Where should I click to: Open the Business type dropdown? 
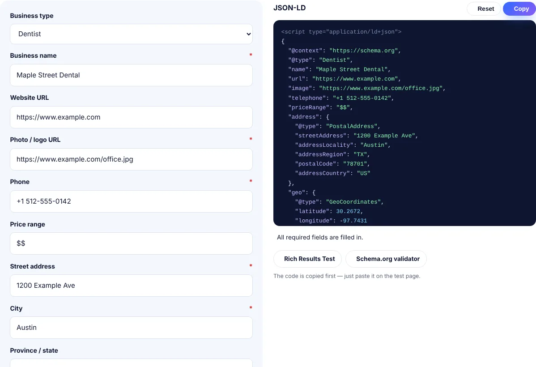coord(131,34)
